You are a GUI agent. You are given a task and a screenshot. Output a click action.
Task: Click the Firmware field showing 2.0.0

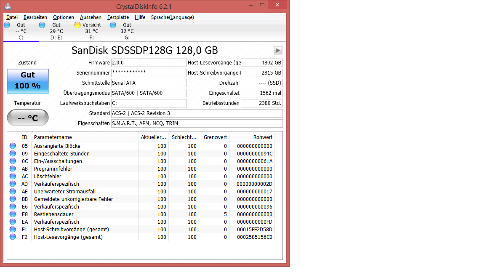click(149, 63)
